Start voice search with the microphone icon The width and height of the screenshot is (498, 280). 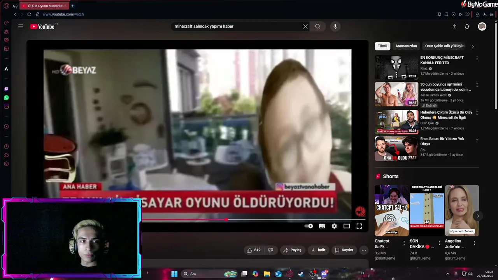point(335,26)
